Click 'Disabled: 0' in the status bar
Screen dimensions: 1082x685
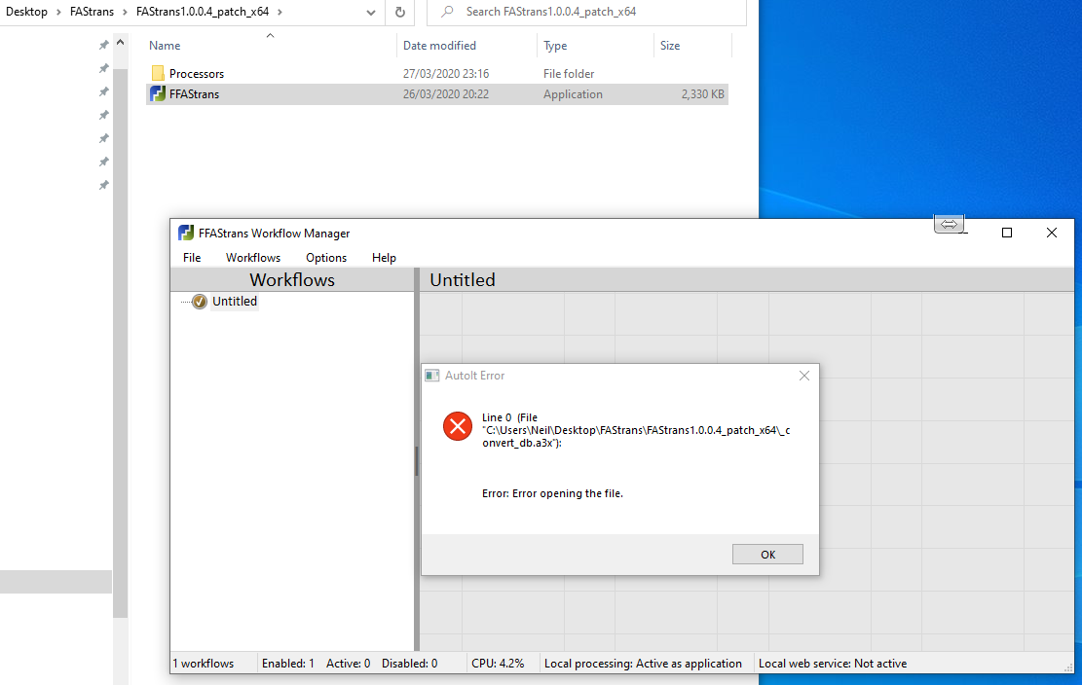409,664
